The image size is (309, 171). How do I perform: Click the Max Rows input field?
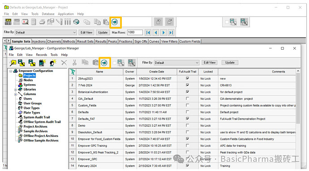(x=135, y=33)
